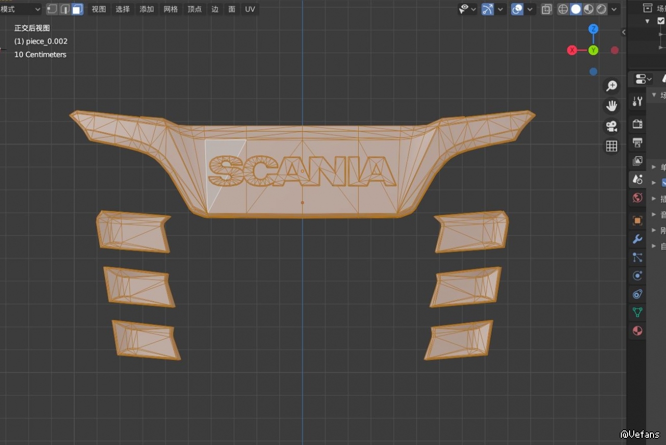Click the blue Z axis gizmo handle
Image resolution: width=666 pixels, height=445 pixels.
pyautogui.click(x=593, y=29)
